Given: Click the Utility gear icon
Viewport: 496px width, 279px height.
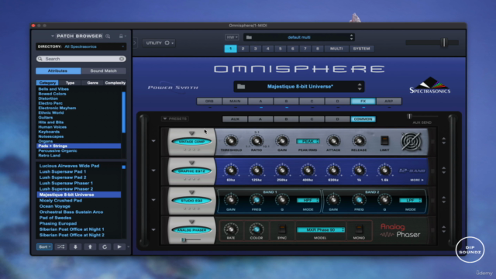Looking at the screenshot, I should pos(167,43).
